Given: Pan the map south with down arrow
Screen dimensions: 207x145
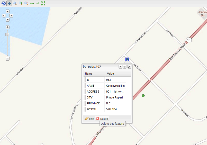Looking at the screenshot, I should pyautogui.click(x=7, y=20).
